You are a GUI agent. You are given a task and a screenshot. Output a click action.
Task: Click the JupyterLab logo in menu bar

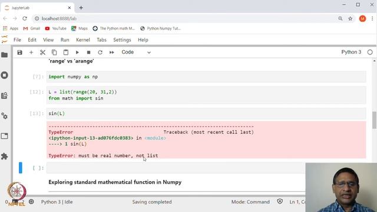coord(5,39)
